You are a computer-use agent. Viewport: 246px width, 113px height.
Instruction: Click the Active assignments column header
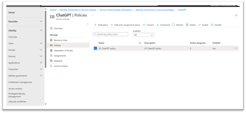click(x=199, y=43)
